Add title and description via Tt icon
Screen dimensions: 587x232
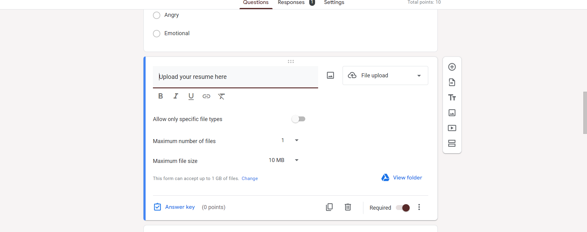tap(452, 98)
